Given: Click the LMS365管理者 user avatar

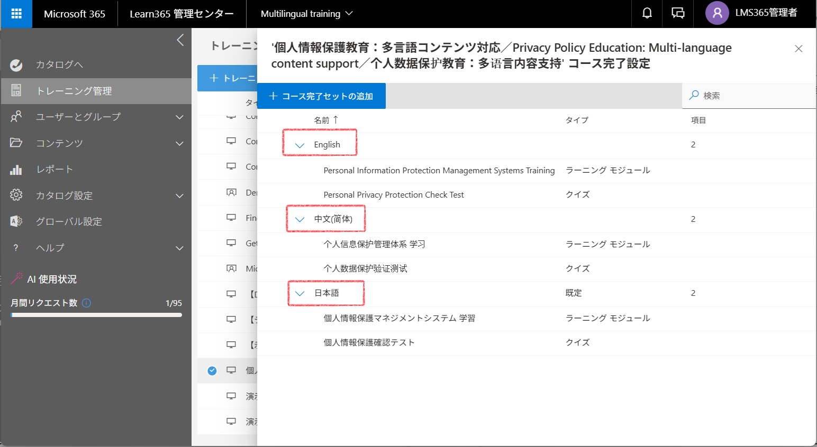Looking at the screenshot, I should click(x=717, y=13).
